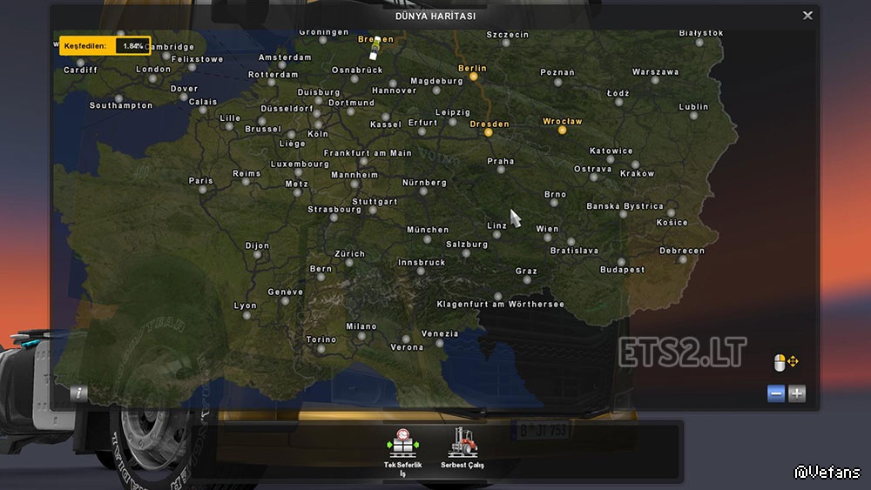871x490 pixels.
Task: Click the Calais city label
Action: (203, 102)
